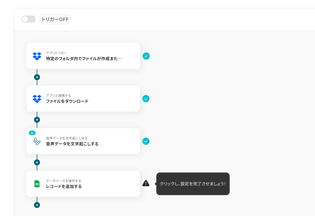Click checkmark beside 音声データを文字起こしする step
Image resolution: width=315 pixels, height=216 pixels.
(146, 141)
